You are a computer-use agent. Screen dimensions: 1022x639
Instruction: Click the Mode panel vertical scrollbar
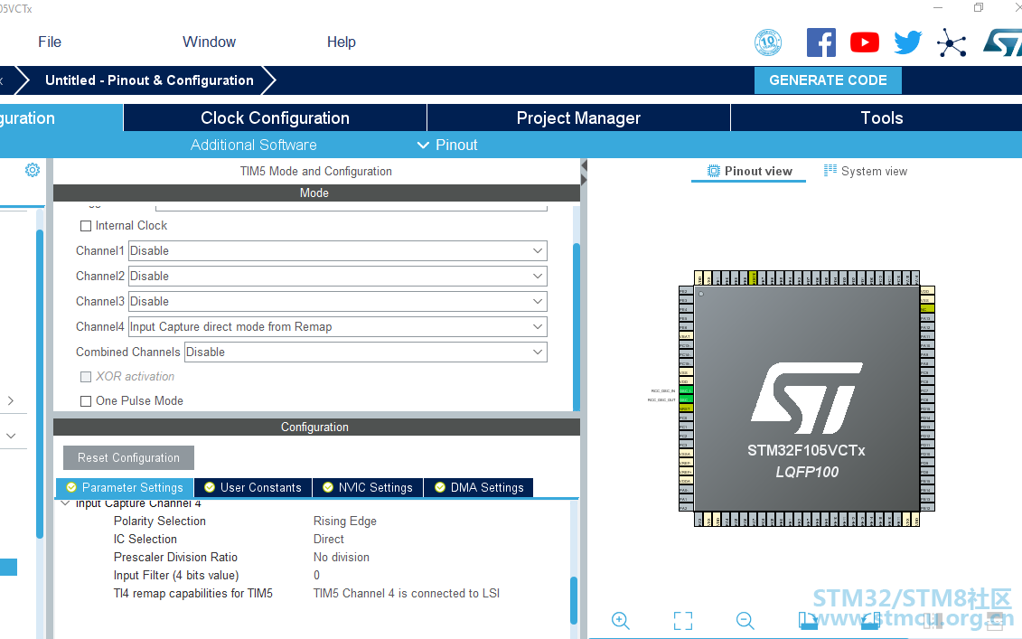coord(577,326)
